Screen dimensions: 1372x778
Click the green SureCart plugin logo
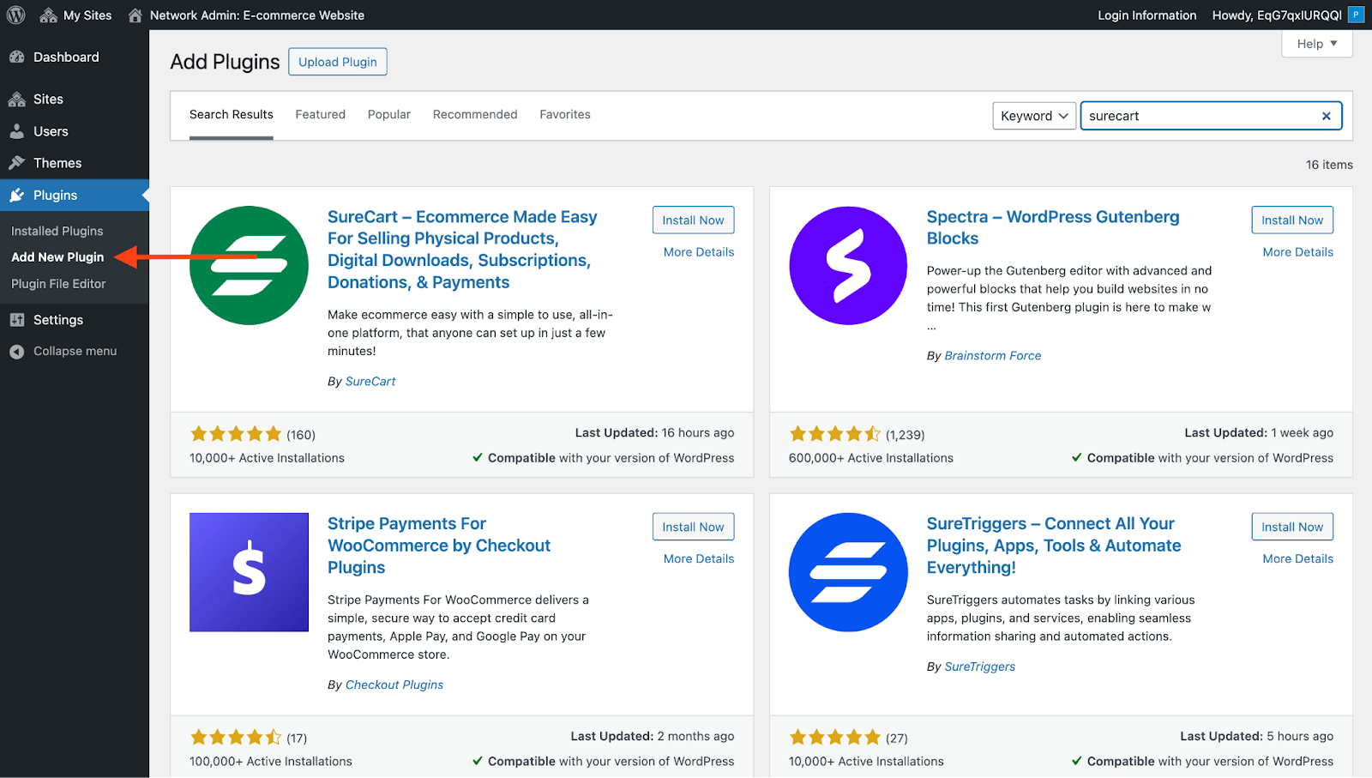tap(249, 265)
